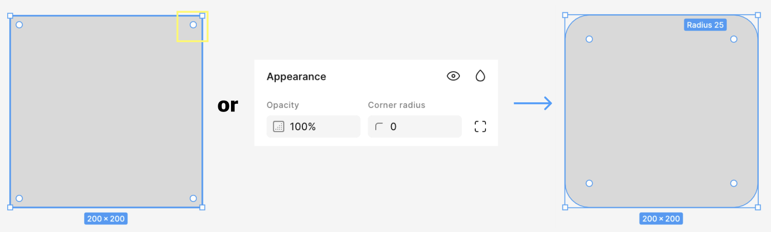Image resolution: width=771 pixels, height=232 pixels.
Task: Click top-right radius handle in yellow highlight
Action: point(193,25)
